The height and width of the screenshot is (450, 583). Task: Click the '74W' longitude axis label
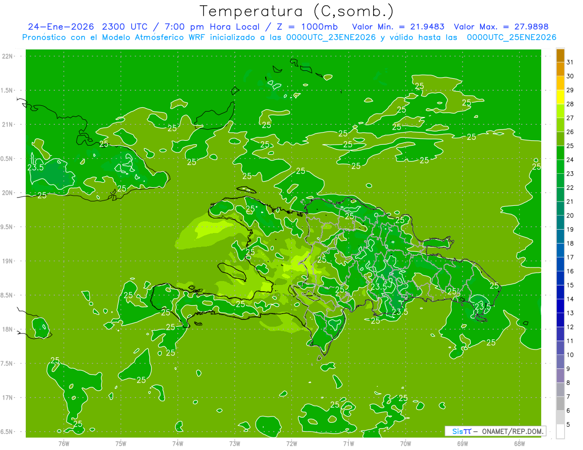point(178,444)
